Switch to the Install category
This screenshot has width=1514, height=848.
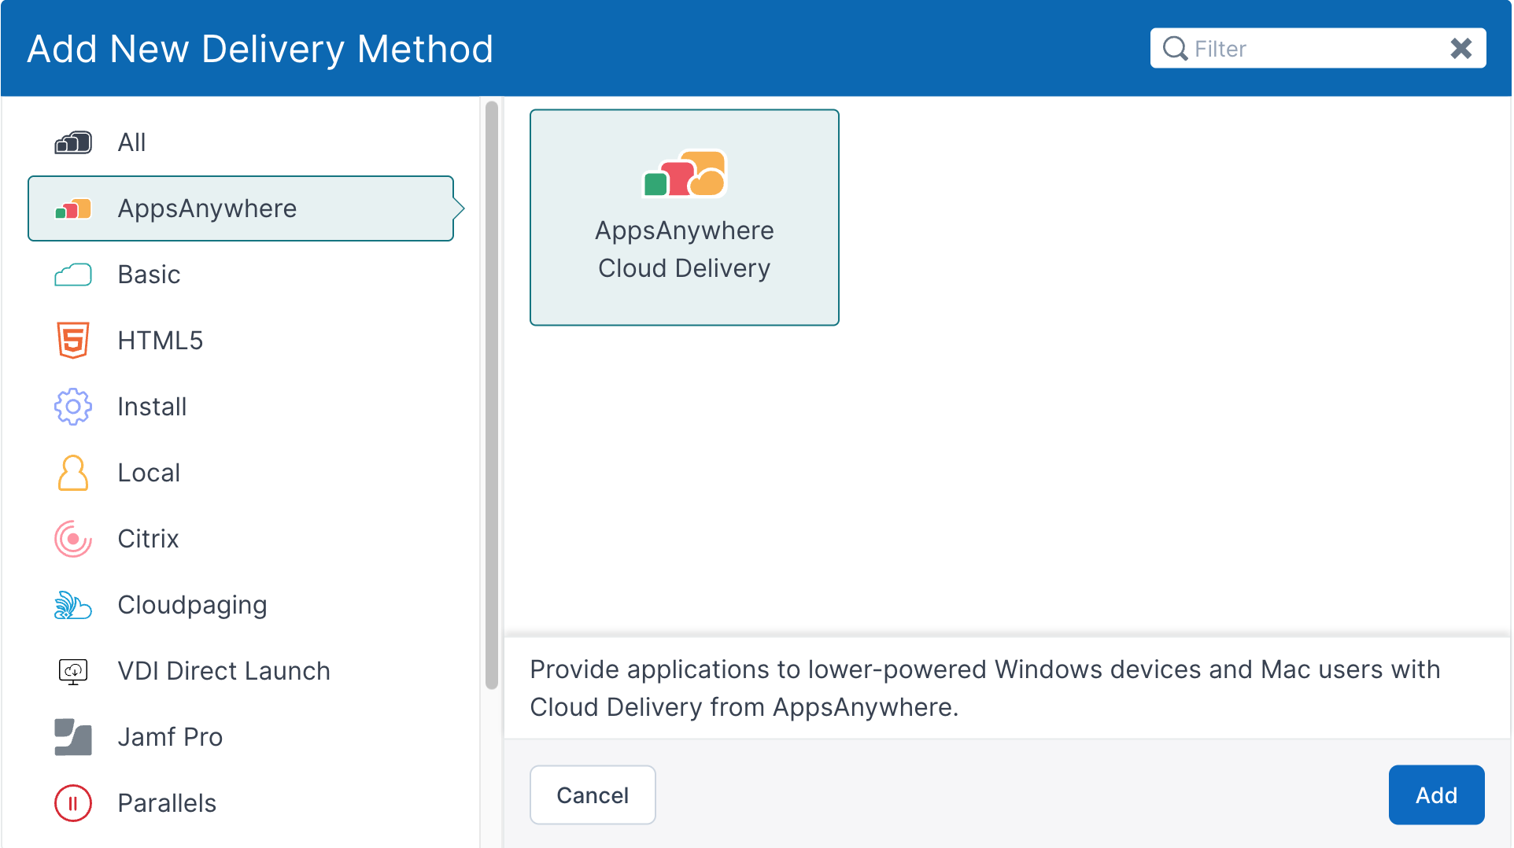coord(241,407)
